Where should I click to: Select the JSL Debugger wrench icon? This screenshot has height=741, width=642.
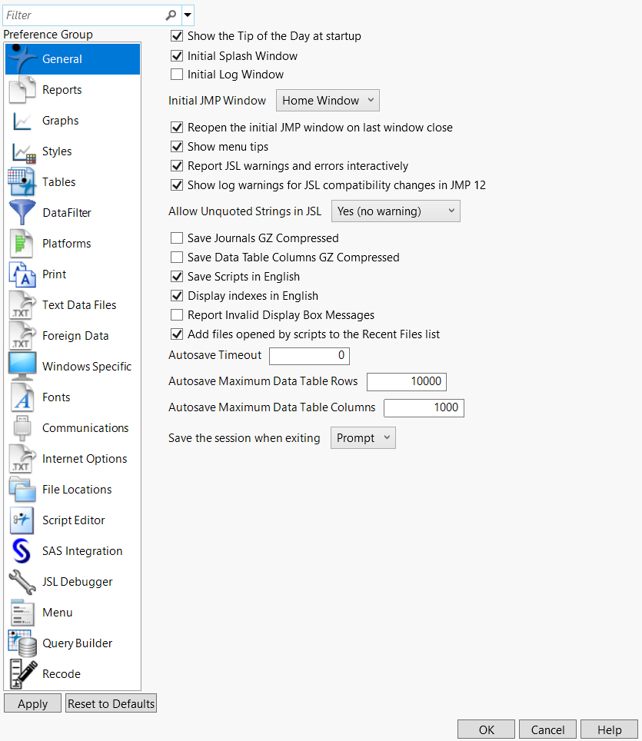click(x=22, y=581)
